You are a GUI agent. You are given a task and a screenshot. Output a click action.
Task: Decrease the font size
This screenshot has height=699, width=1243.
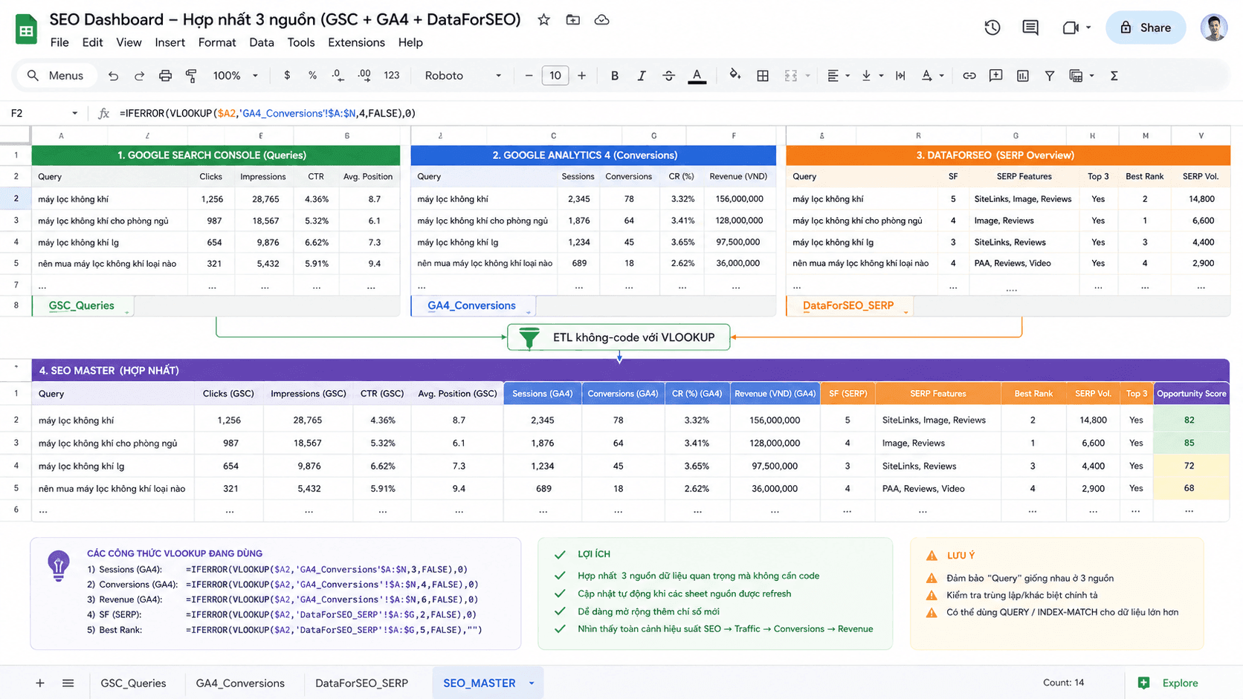[529, 76]
